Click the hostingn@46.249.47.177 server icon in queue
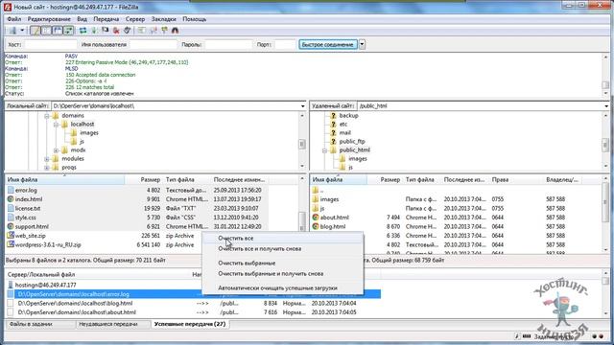The height and width of the screenshot is (345, 614). [11, 286]
